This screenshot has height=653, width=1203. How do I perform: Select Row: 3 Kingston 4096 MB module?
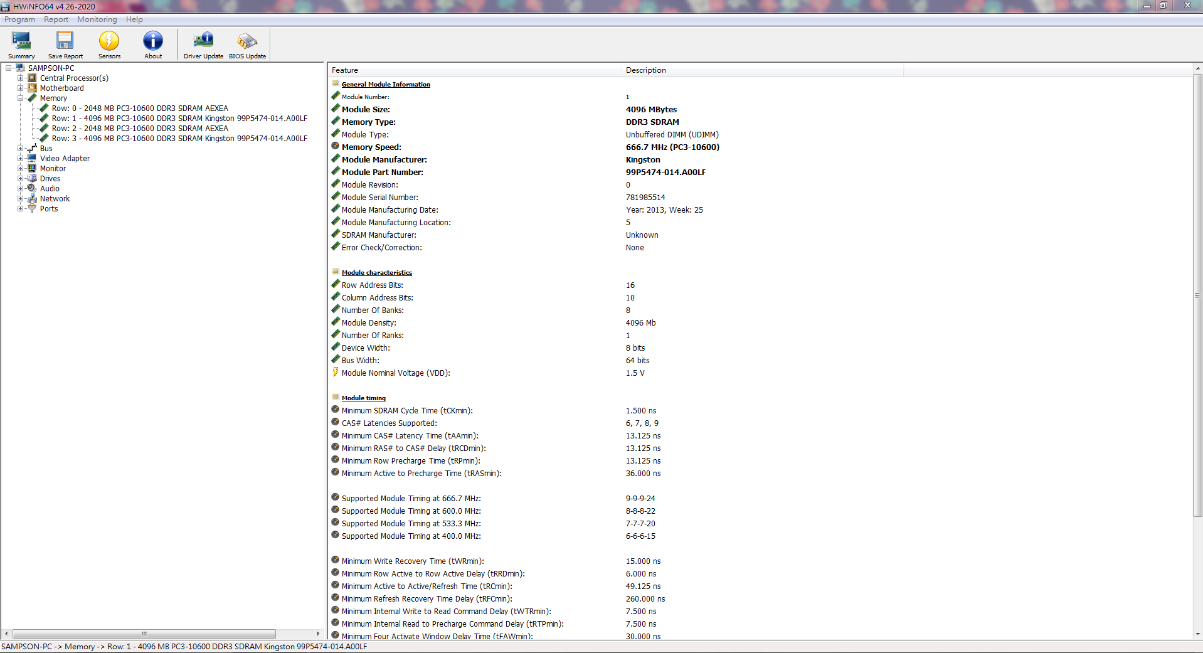click(x=179, y=139)
